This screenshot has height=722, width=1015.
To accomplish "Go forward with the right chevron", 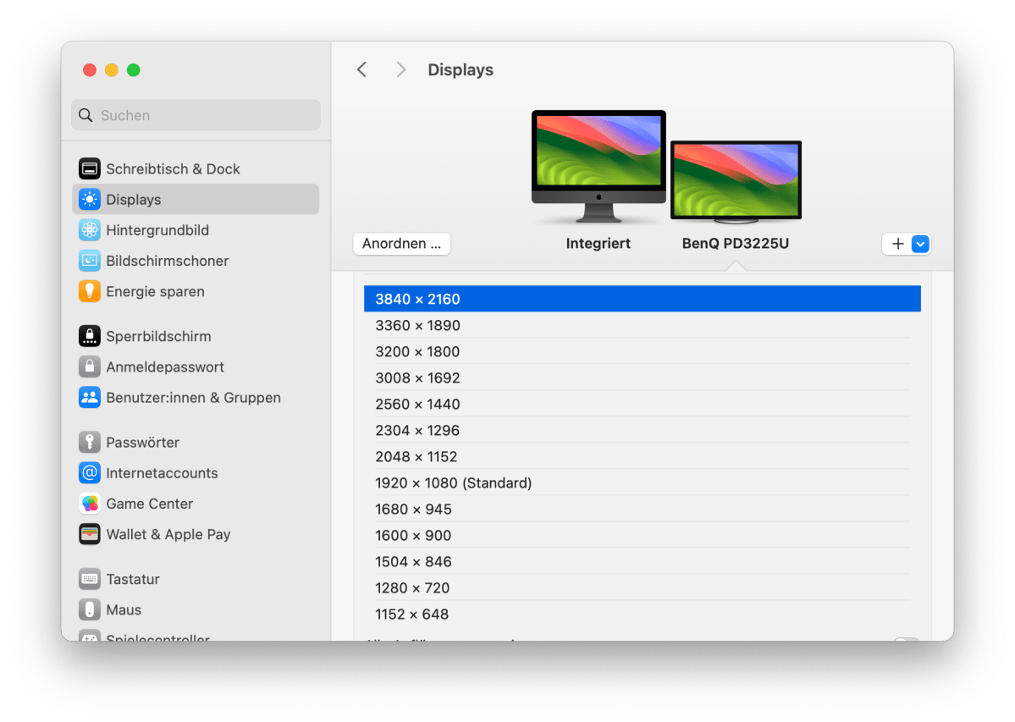I will coord(401,69).
